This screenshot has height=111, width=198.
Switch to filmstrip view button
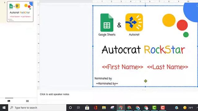tap(9, 101)
